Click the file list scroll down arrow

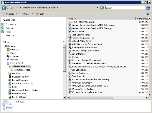[x=150, y=94]
